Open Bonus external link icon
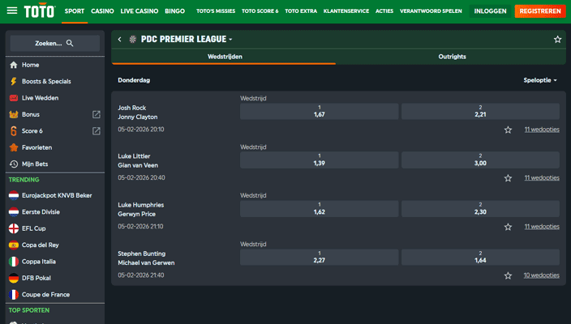571x324 pixels. tap(97, 114)
